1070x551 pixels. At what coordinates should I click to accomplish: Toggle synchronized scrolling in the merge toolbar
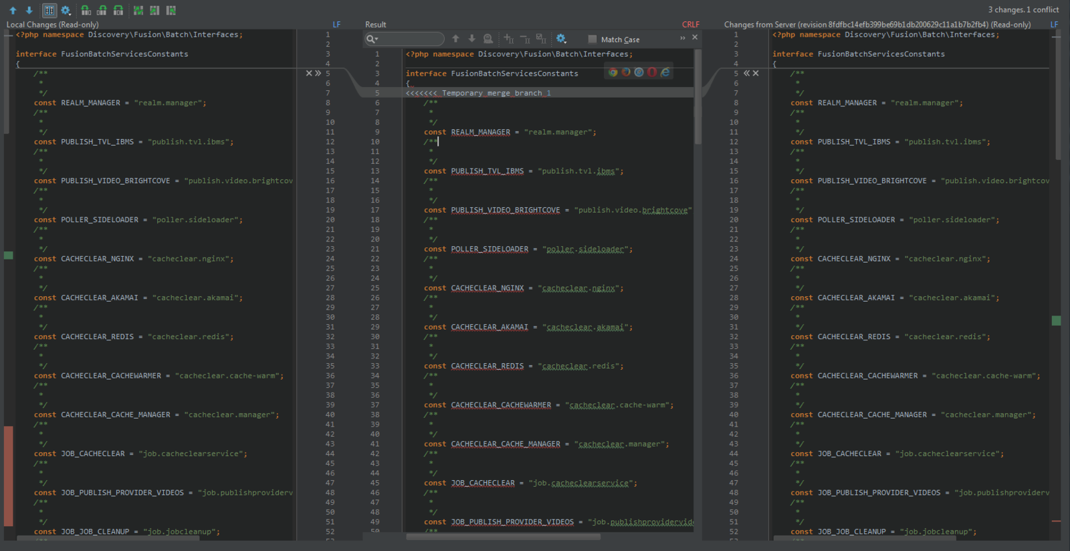49,11
